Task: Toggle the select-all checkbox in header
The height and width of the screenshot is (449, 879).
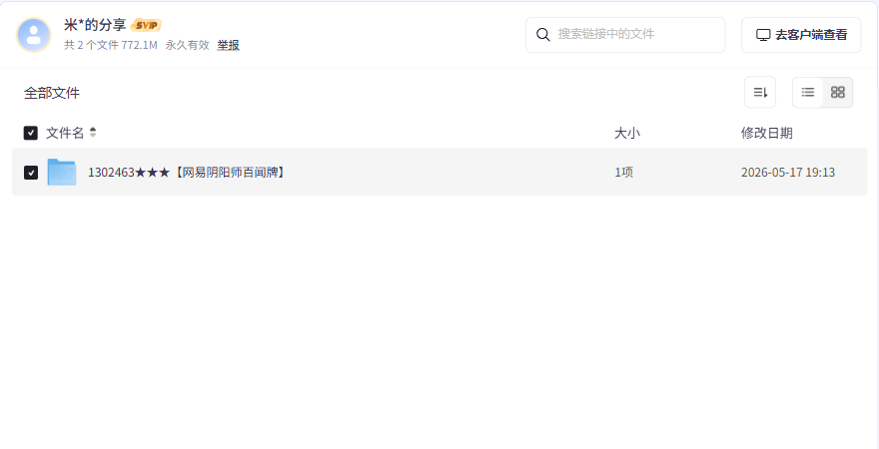Action: pos(30,133)
